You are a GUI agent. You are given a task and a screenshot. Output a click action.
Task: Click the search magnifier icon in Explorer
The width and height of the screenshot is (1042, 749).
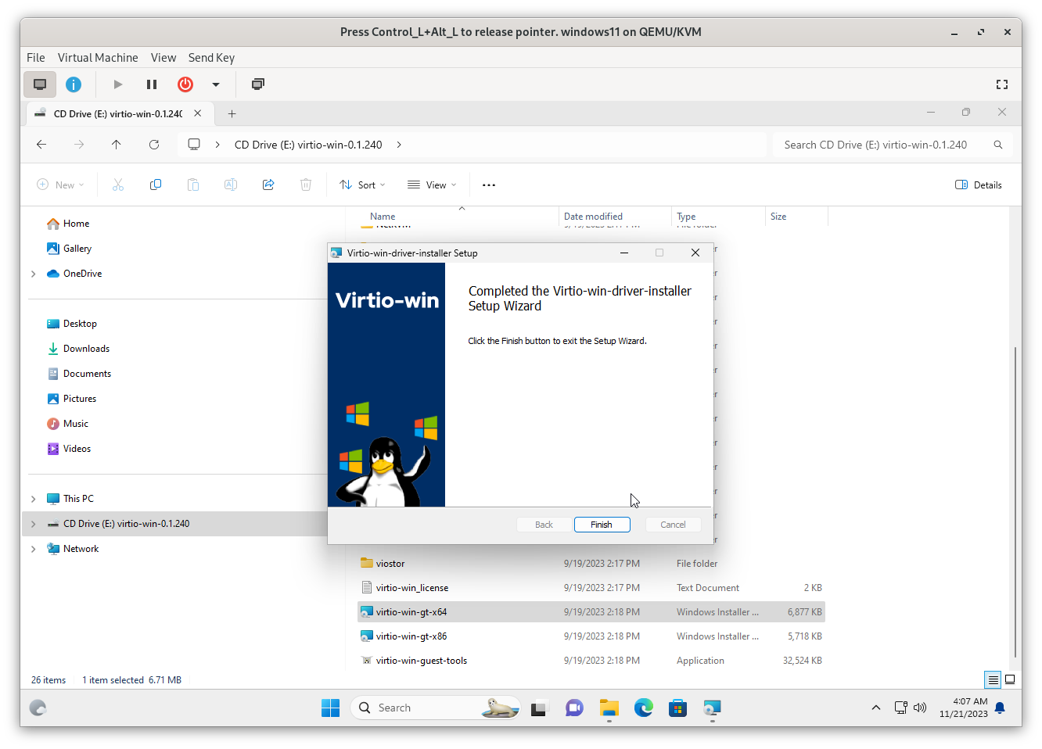998,145
